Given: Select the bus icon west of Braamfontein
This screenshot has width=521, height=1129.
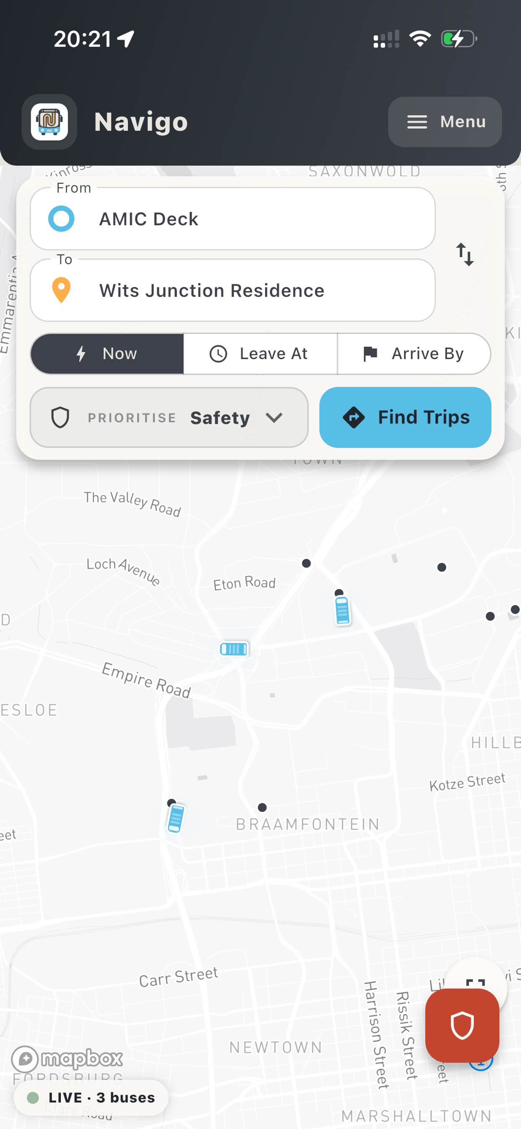Looking at the screenshot, I should (176, 818).
